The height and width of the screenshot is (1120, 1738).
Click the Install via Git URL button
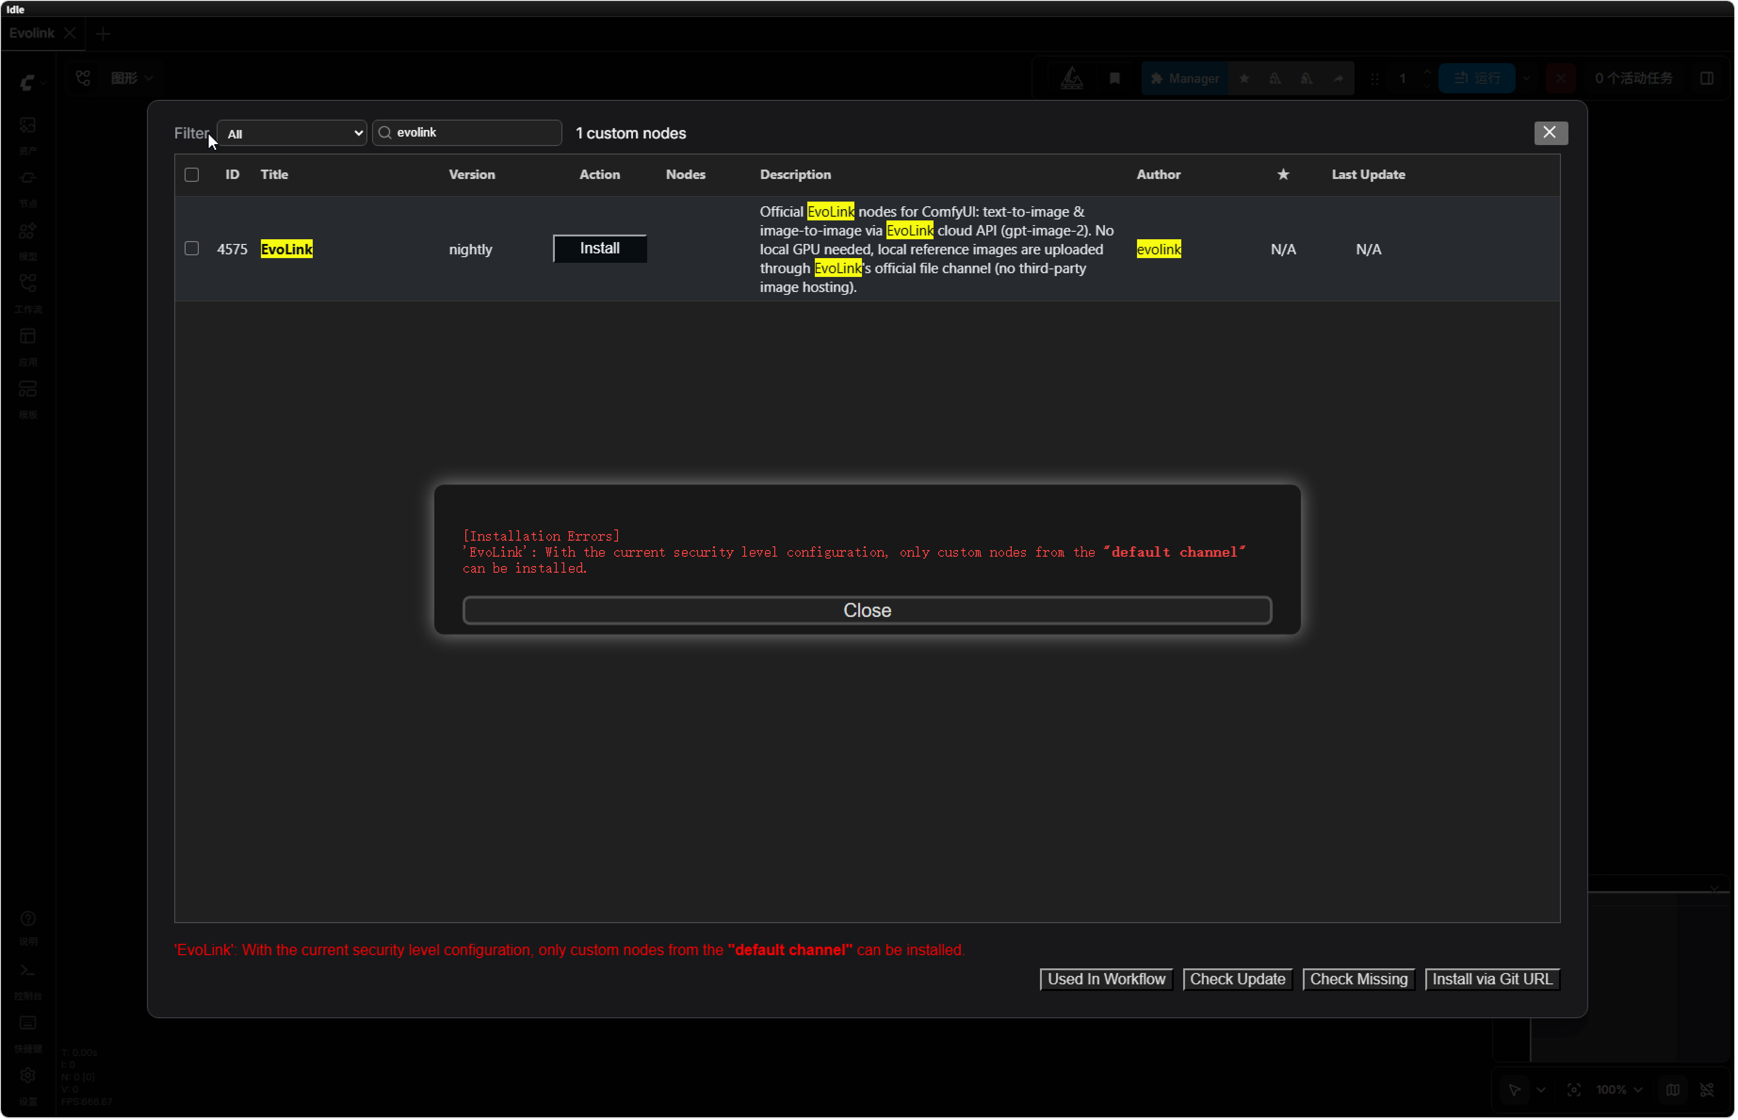1494,981
